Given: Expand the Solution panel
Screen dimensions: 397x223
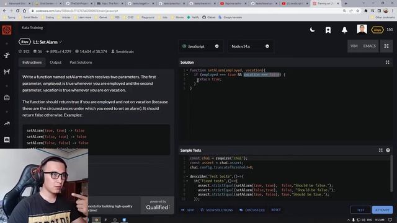Looking at the screenshot, I should click(387, 62).
